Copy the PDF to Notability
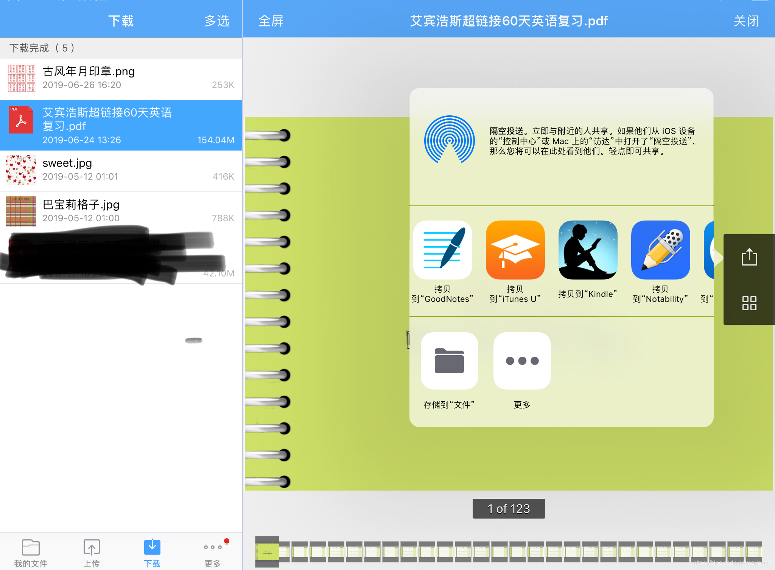 pyautogui.click(x=660, y=250)
